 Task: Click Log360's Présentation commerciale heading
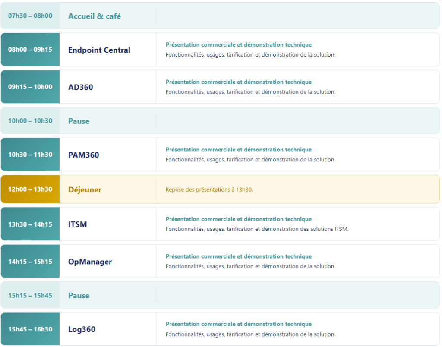(238, 324)
